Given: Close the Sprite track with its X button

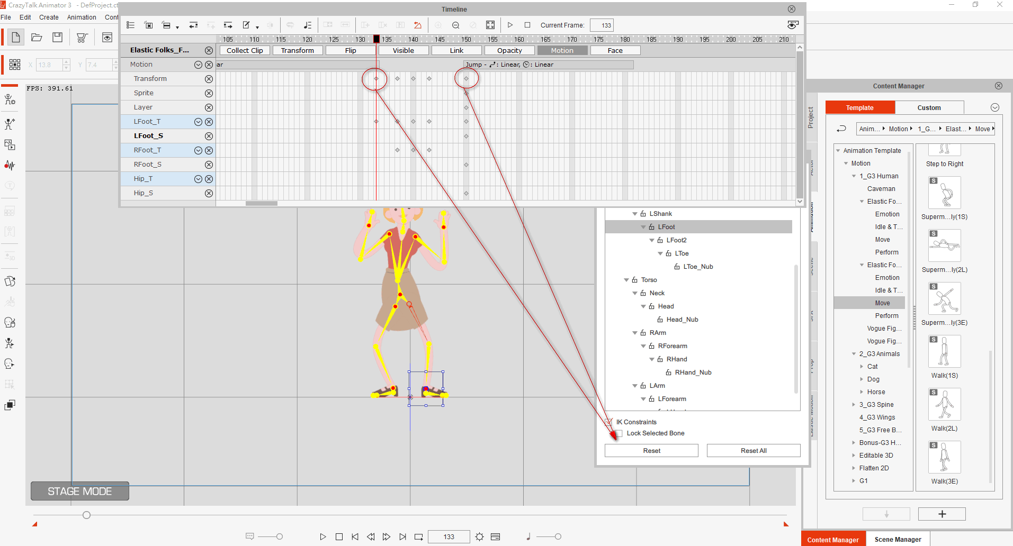Looking at the screenshot, I should (209, 93).
